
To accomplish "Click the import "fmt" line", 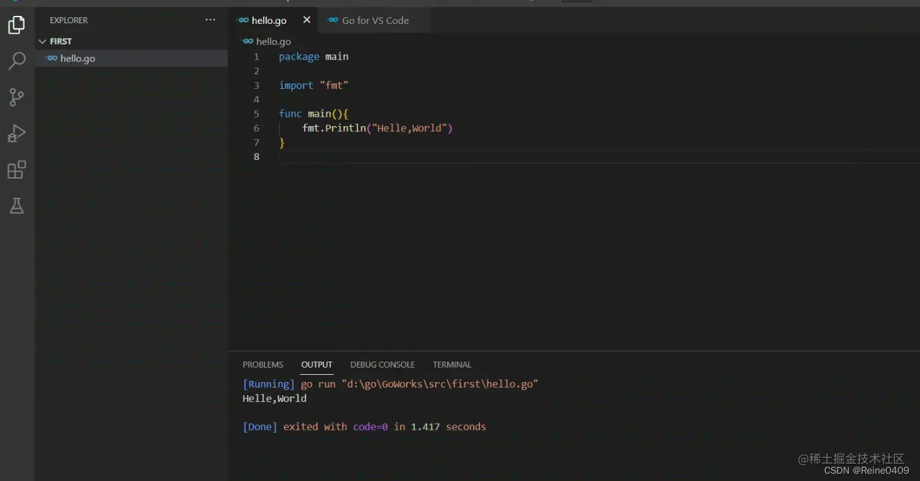I will tap(314, 85).
